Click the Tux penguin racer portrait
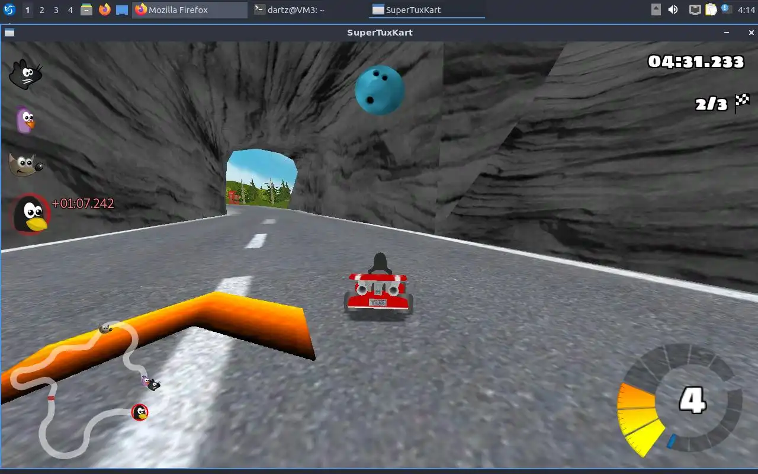Viewport: 758px width, 474px height. (x=30, y=214)
